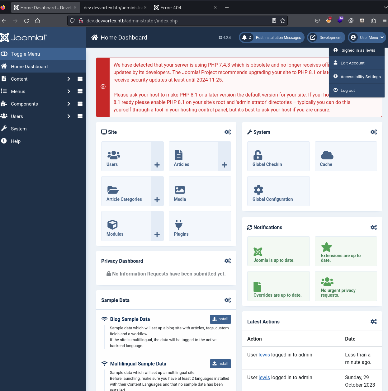Open the Site panel settings gear
The height and width of the screenshot is (391, 388).
tap(228, 132)
